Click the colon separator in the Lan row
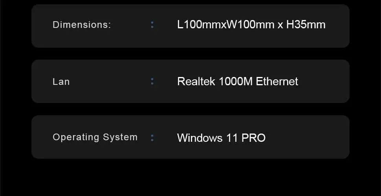381x196 pixels. pos(152,81)
